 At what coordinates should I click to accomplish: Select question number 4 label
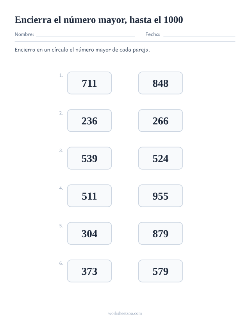point(61,188)
